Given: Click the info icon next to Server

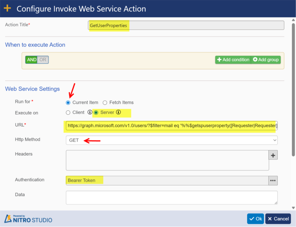Looking at the screenshot, I should click(119, 112).
